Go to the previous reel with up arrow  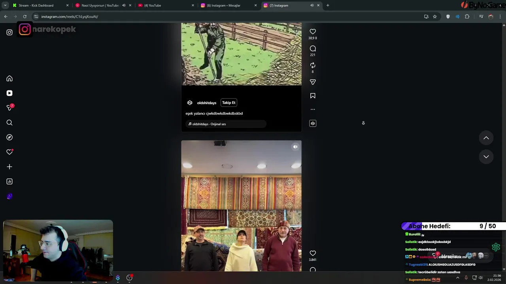[x=486, y=138]
